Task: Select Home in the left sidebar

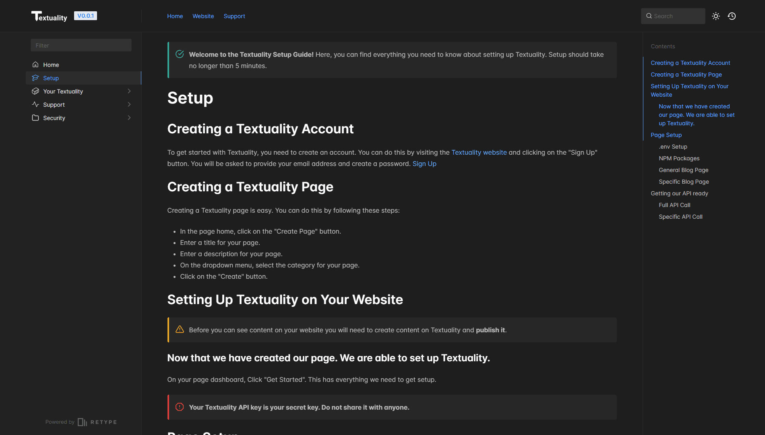Action: [51, 64]
